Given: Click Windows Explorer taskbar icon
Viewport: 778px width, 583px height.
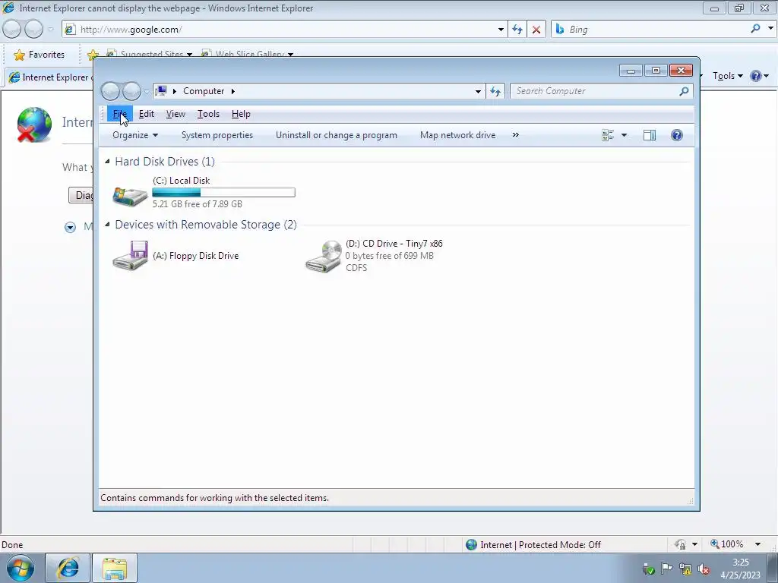Looking at the screenshot, I should click(x=115, y=568).
